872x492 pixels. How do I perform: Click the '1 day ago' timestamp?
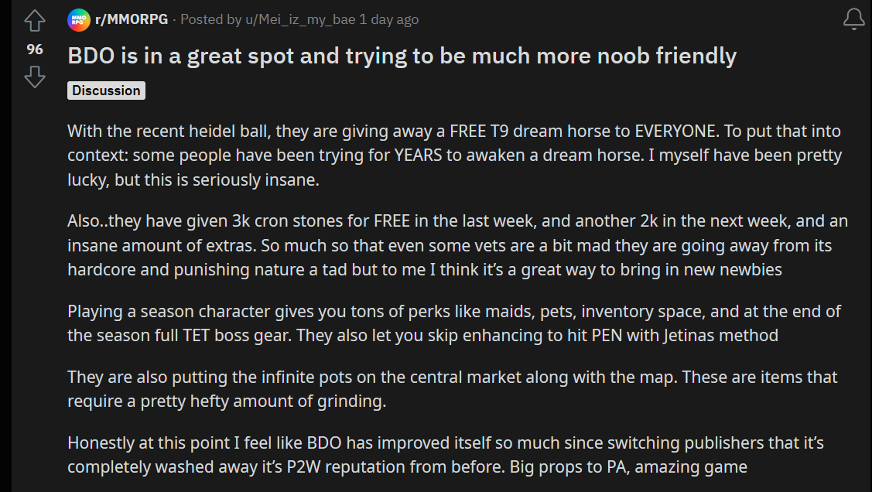tap(388, 19)
